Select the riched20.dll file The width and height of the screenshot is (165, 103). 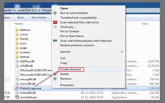click(28, 93)
